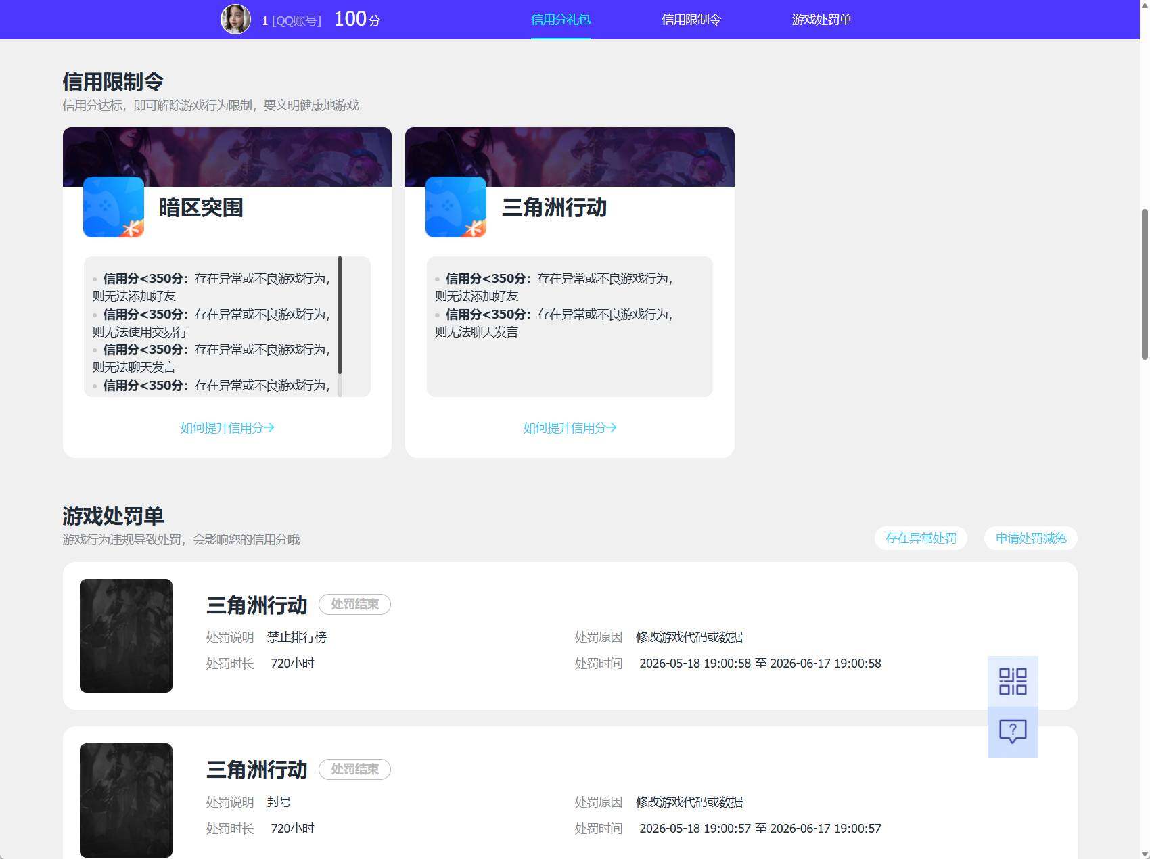Click the user avatar in the header
This screenshot has width=1150, height=859.
(x=235, y=19)
